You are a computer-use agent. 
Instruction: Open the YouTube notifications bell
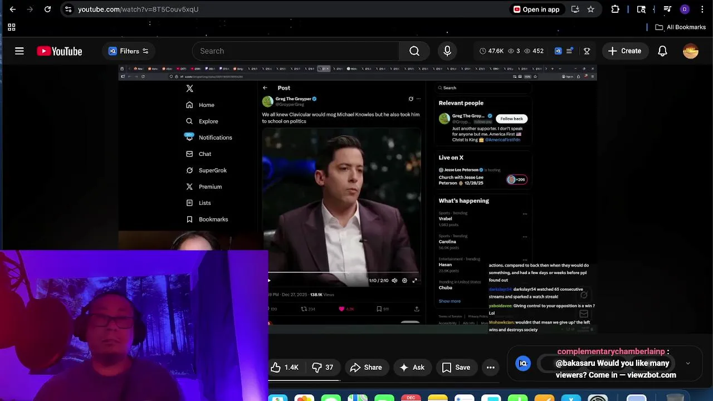click(662, 51)
